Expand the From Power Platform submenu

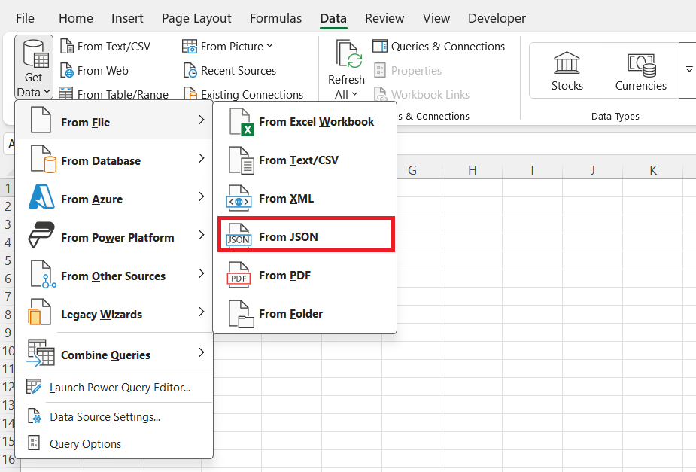[114, 236]
